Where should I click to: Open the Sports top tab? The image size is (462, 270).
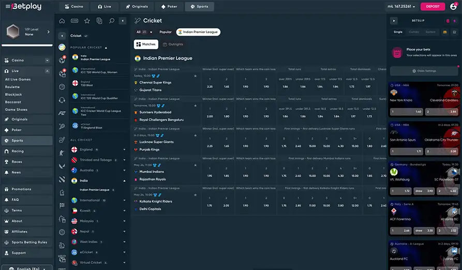[200, 7]
